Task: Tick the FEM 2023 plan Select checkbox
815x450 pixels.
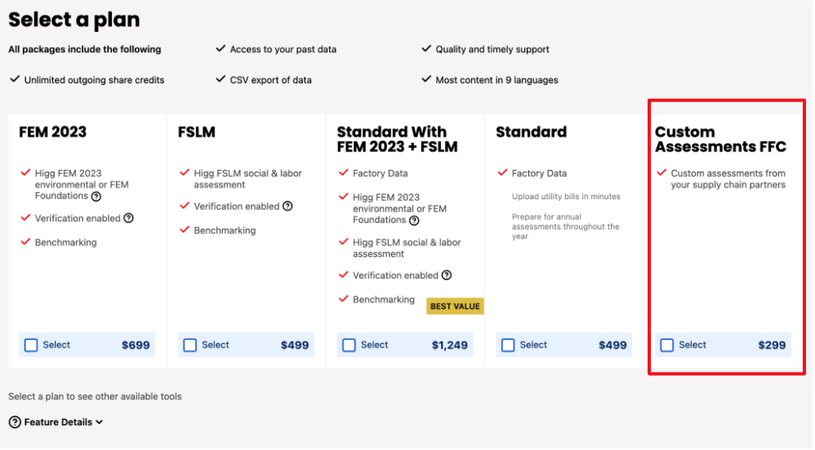Action: click(x=31, y=345)
